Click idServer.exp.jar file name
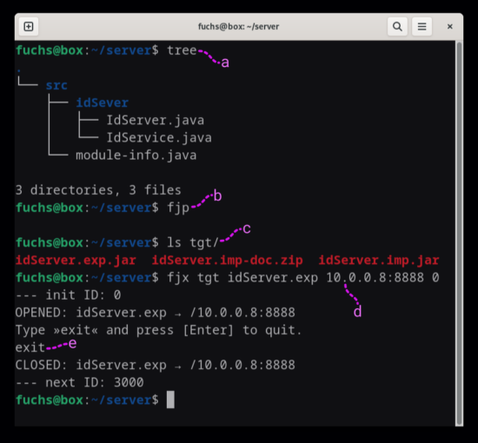 76,261
